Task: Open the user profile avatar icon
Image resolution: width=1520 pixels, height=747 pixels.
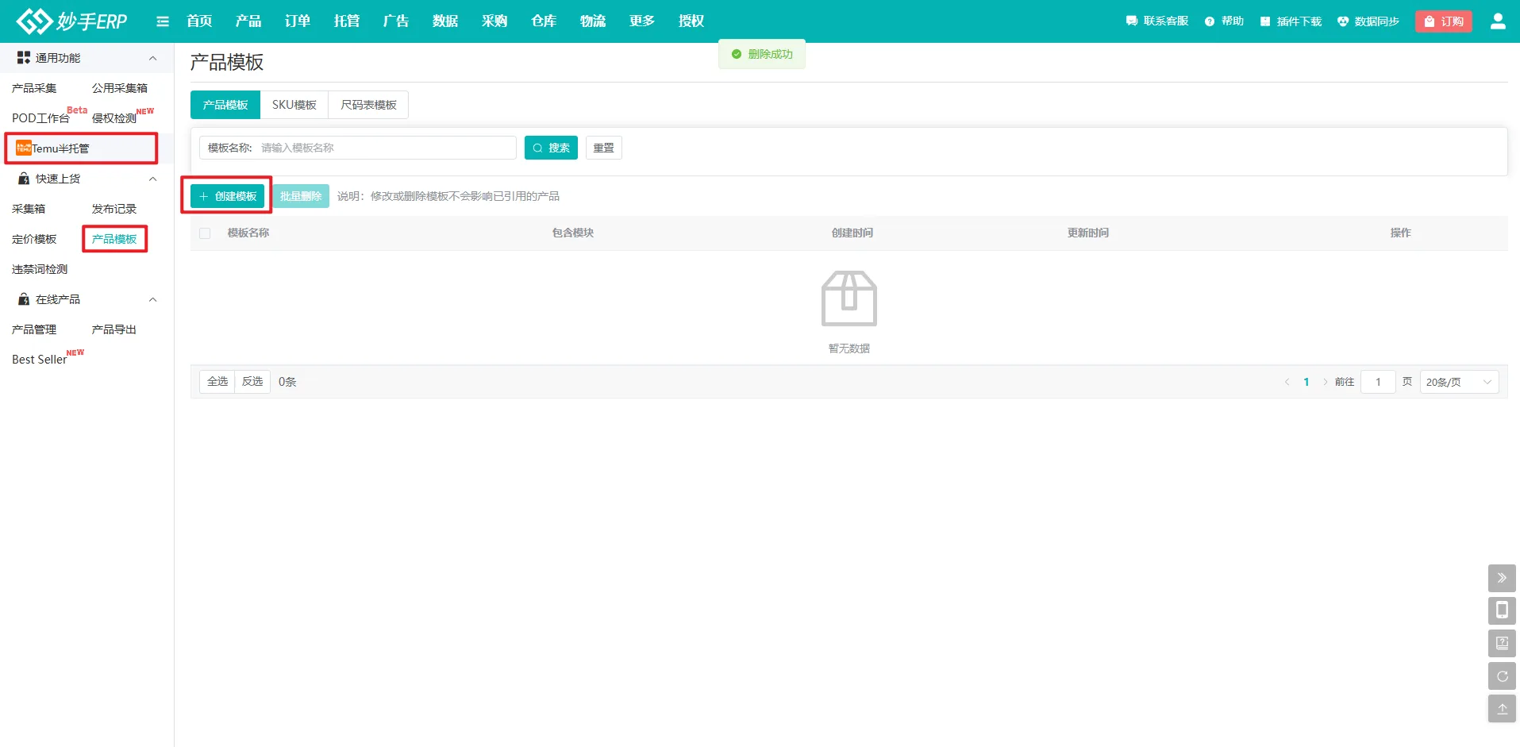Action: (x=1498, y=21)
